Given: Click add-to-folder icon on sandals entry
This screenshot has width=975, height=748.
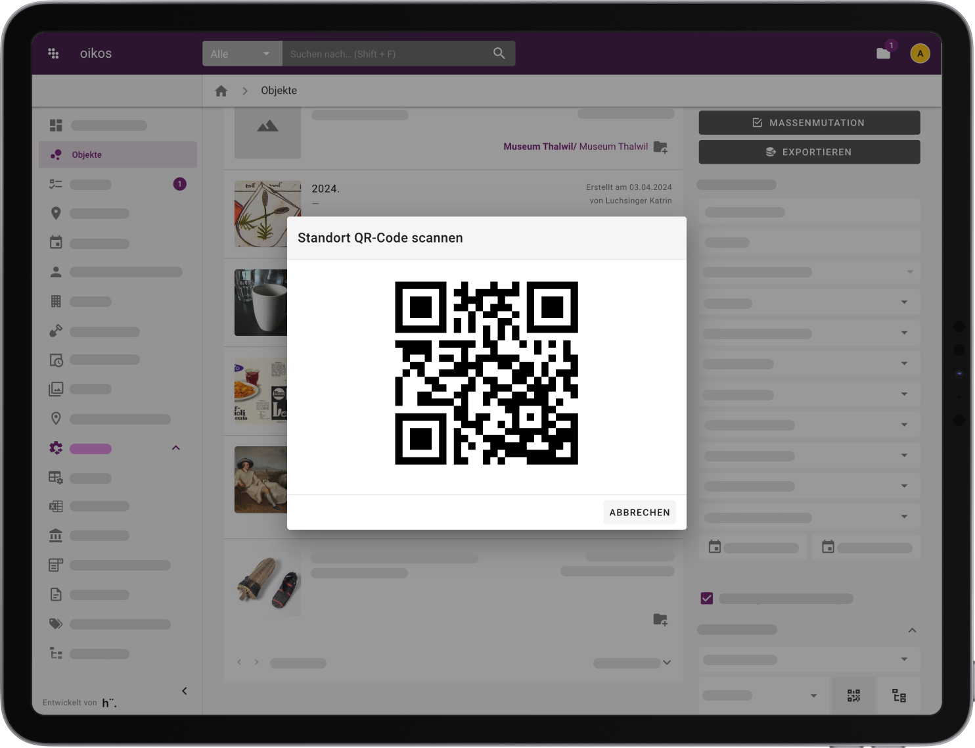Looking at the screenshot, I should pyautogui.click(x=661, y=620).
